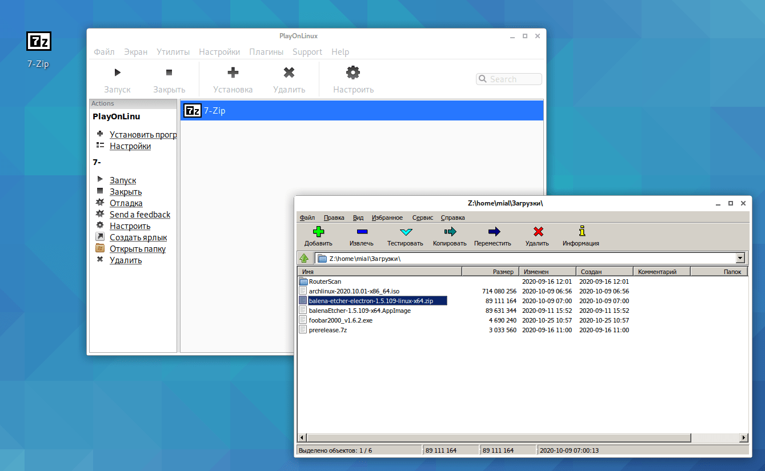Go up one folder with green arrow icon
765x471 pixels.
(305, 257)
